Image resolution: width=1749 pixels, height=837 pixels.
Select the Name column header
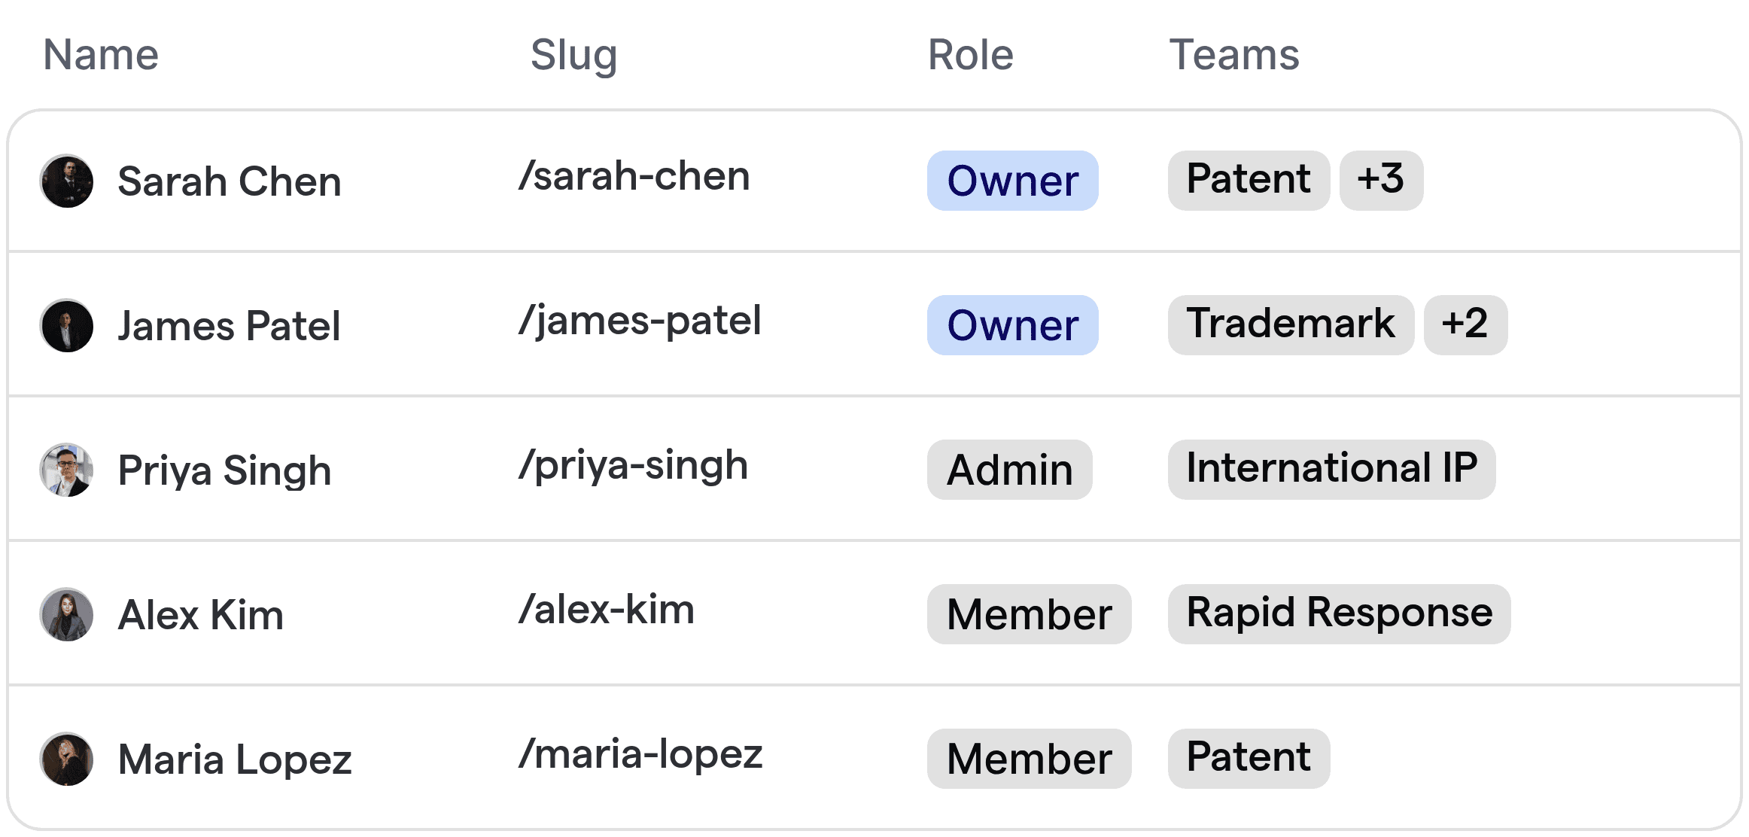click(x=100, y=54)
